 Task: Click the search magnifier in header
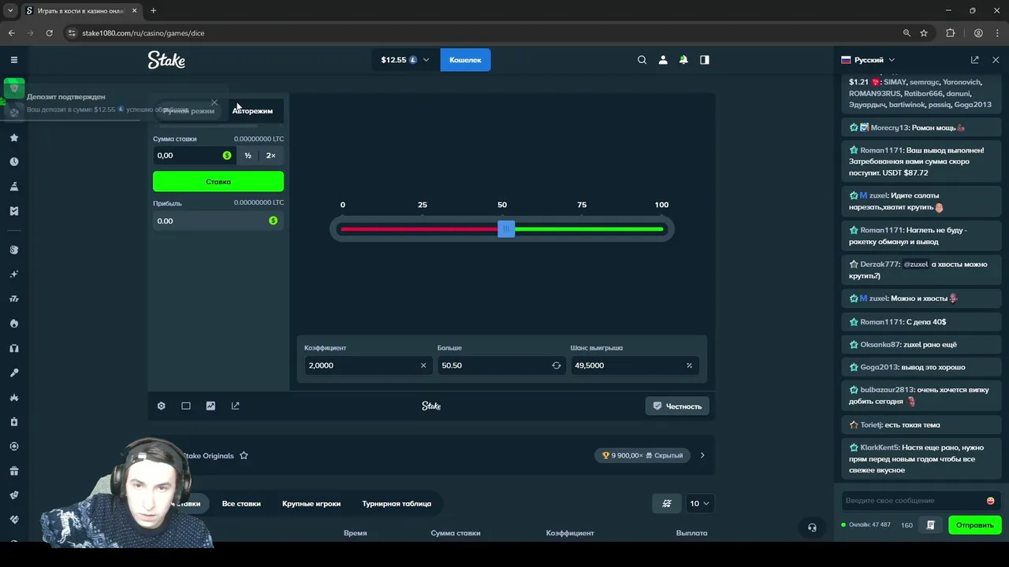pyautogui.click(x=642, y=60)
